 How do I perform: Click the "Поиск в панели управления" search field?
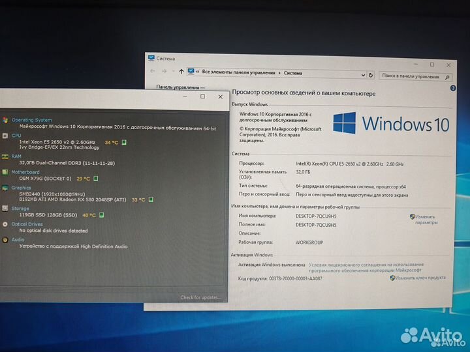pyautogui.click(x=411, y=76)
